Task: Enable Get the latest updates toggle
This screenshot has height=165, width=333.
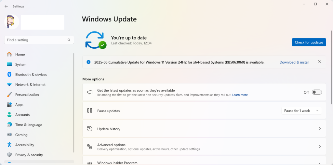Action: pos(317,92)
